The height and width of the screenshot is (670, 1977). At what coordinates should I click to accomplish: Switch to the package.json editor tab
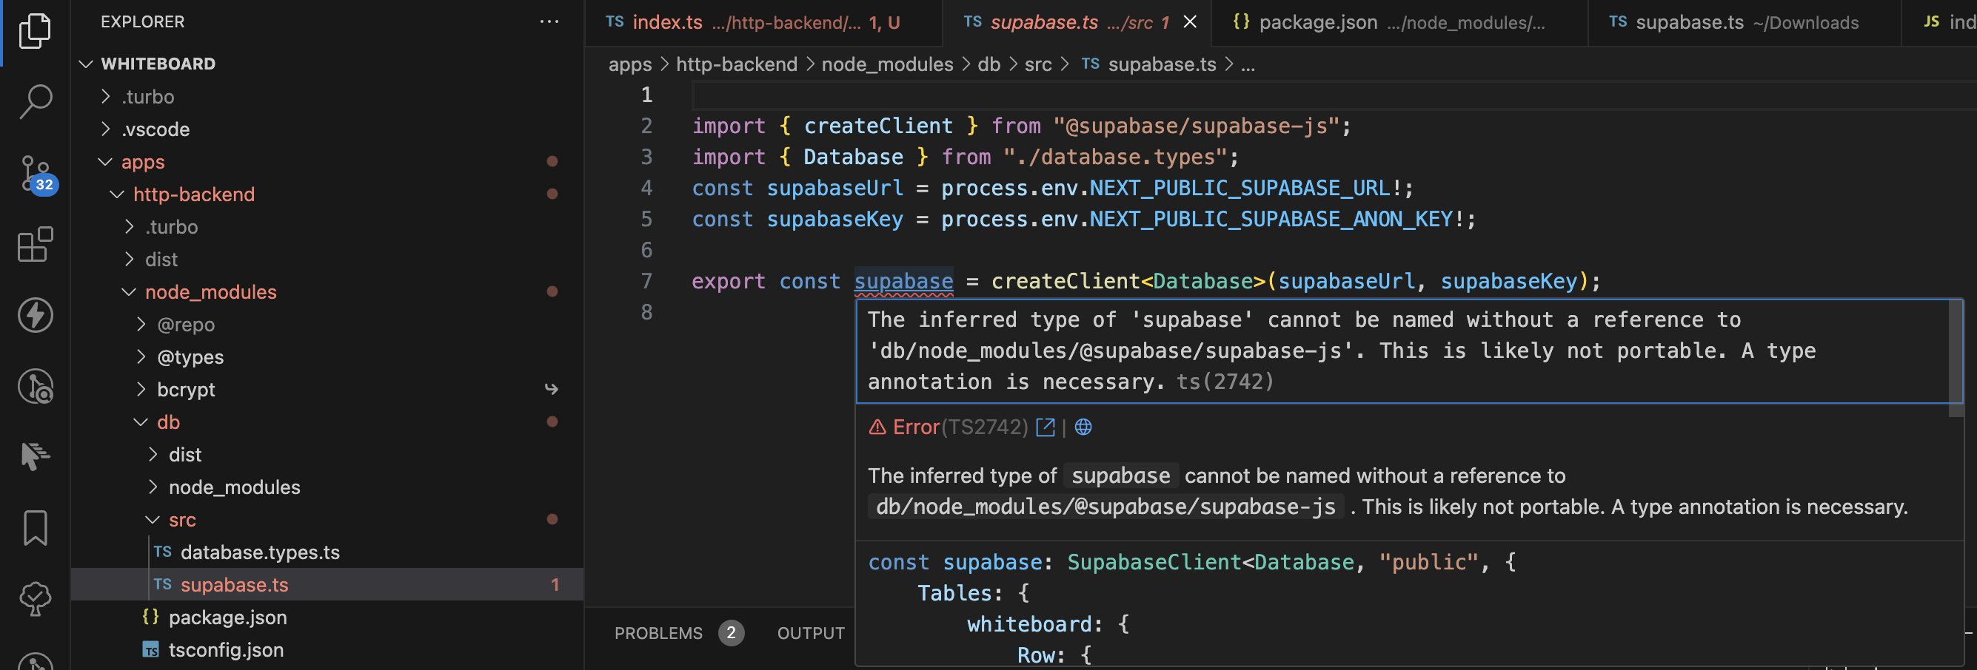point(1399,23)
